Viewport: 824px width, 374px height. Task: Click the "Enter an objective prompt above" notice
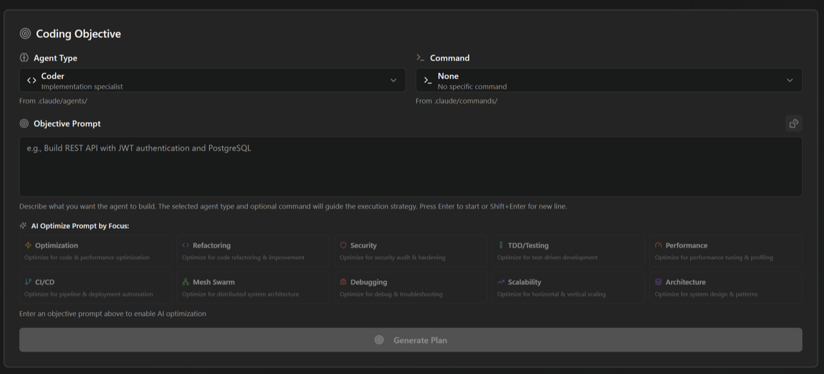click(x=113, y=314)
